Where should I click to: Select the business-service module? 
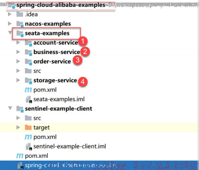click(57, 52)
